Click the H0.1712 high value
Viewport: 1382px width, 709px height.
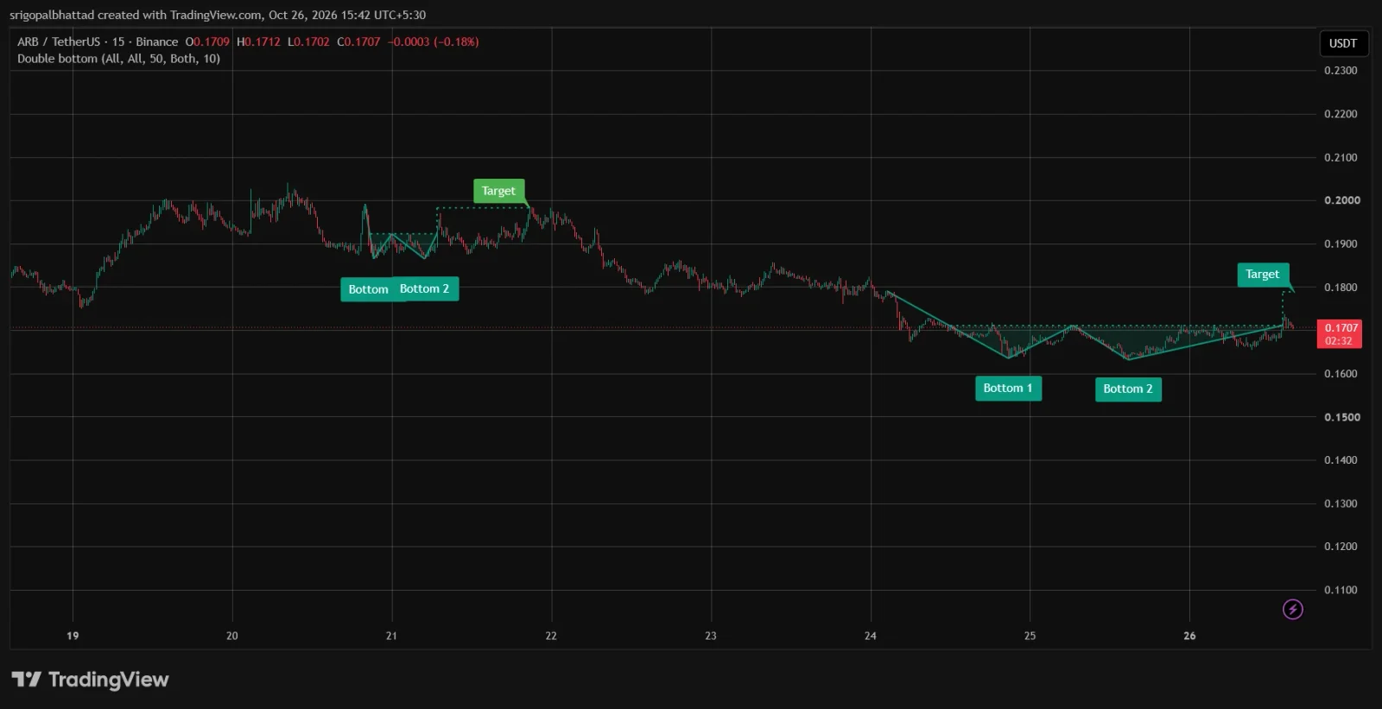[x=258, y=41]
